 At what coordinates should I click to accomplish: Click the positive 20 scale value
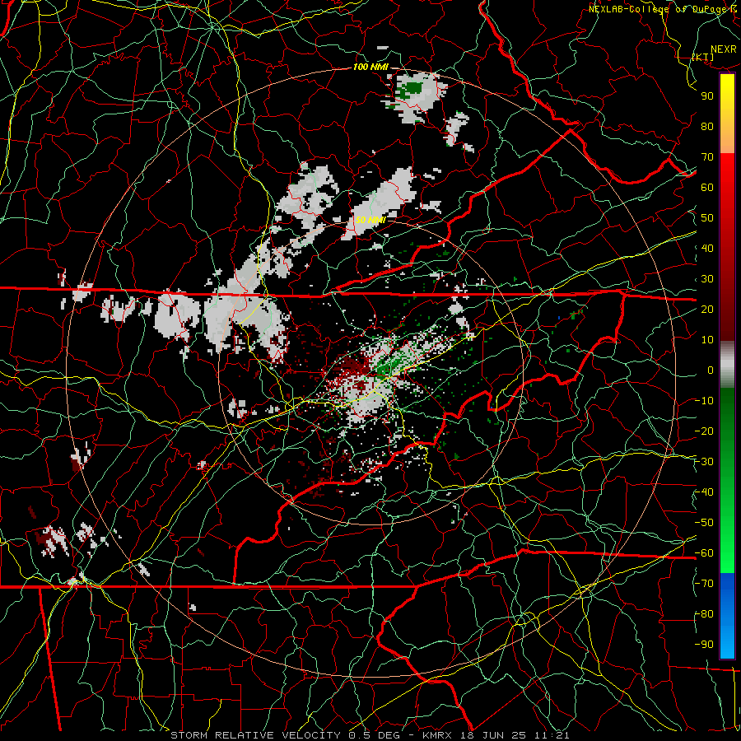[707, 310]
